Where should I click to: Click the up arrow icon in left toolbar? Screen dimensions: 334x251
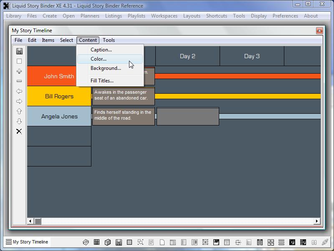(19, 111)
